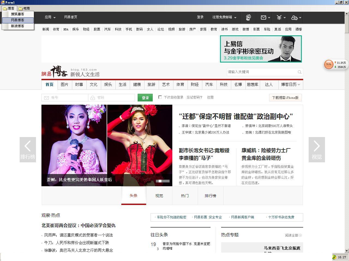Click the 密码 password input field
Screen dimensions: 349x261
pyautogui.click(x=112, y=98)
